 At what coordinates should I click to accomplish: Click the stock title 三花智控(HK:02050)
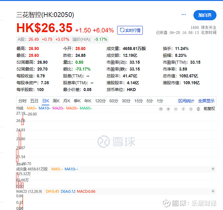click(x=45, y=15)
